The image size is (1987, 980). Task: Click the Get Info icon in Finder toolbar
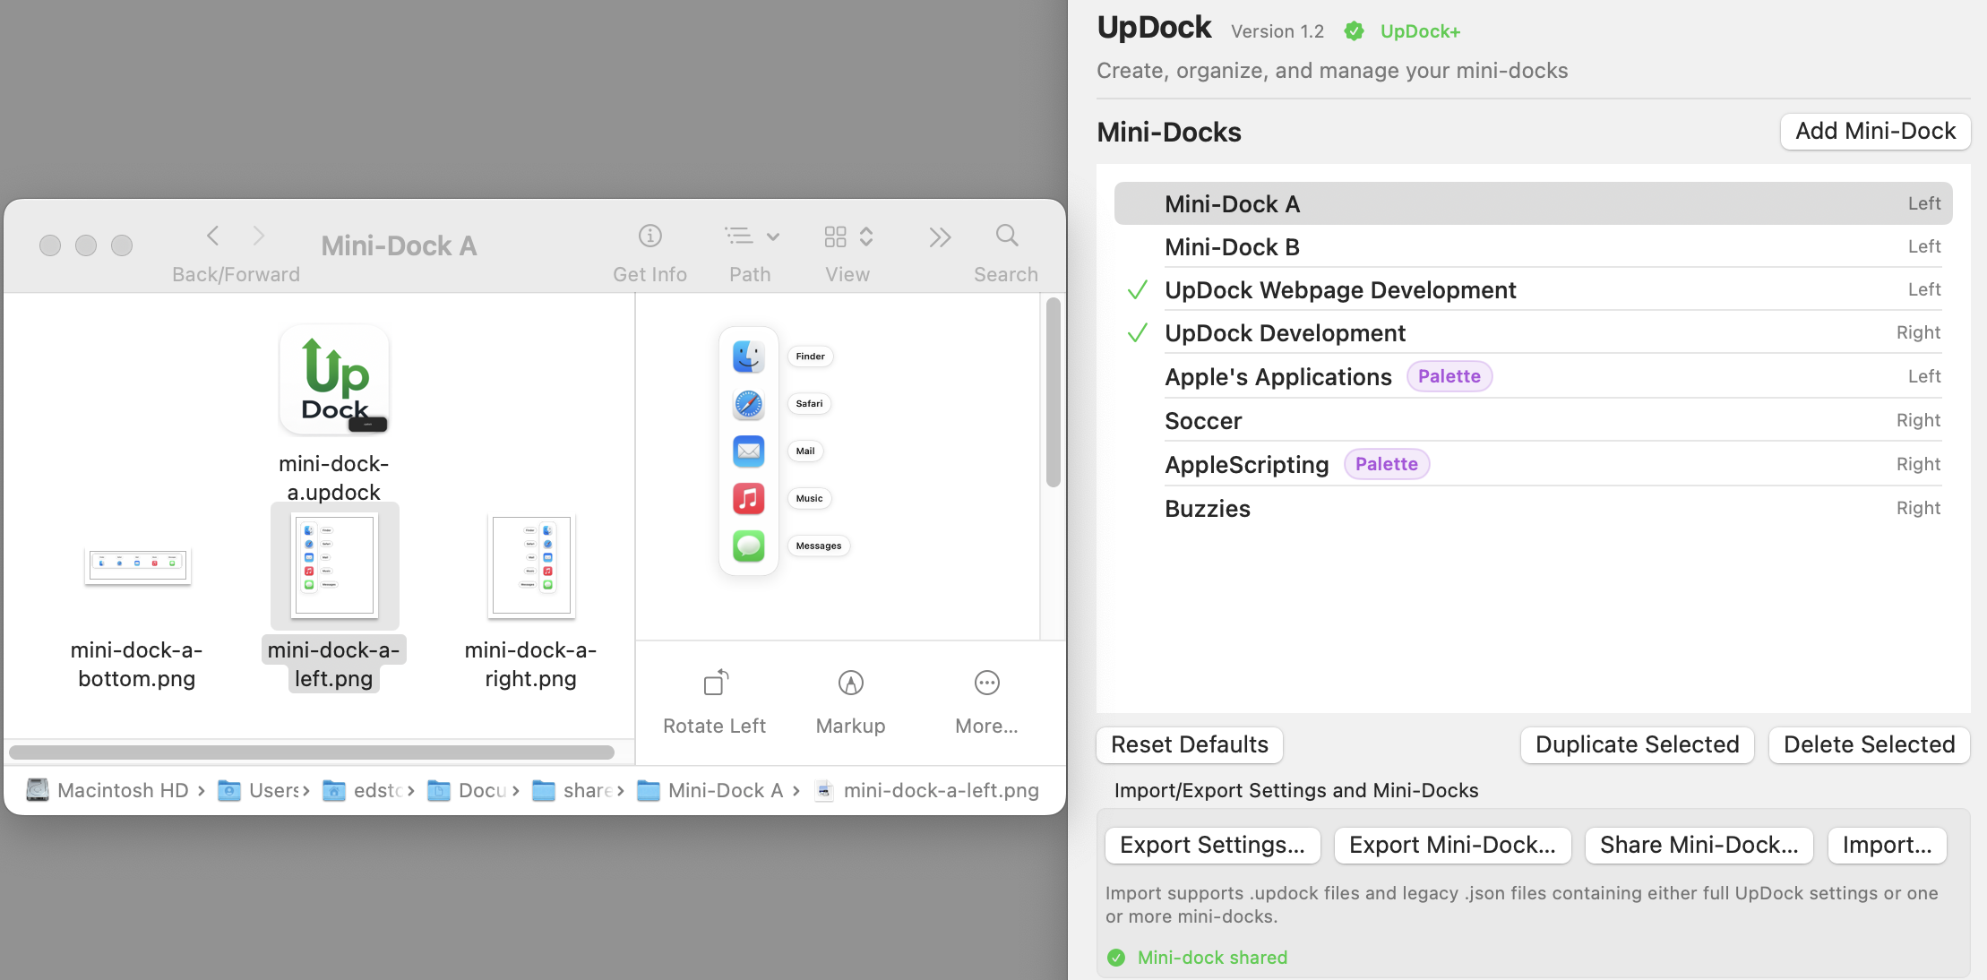[x=649, y=236]
